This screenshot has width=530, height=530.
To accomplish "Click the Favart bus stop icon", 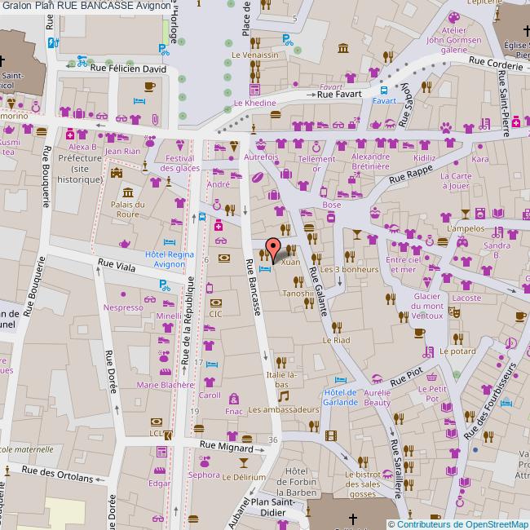I will point(384,91).
